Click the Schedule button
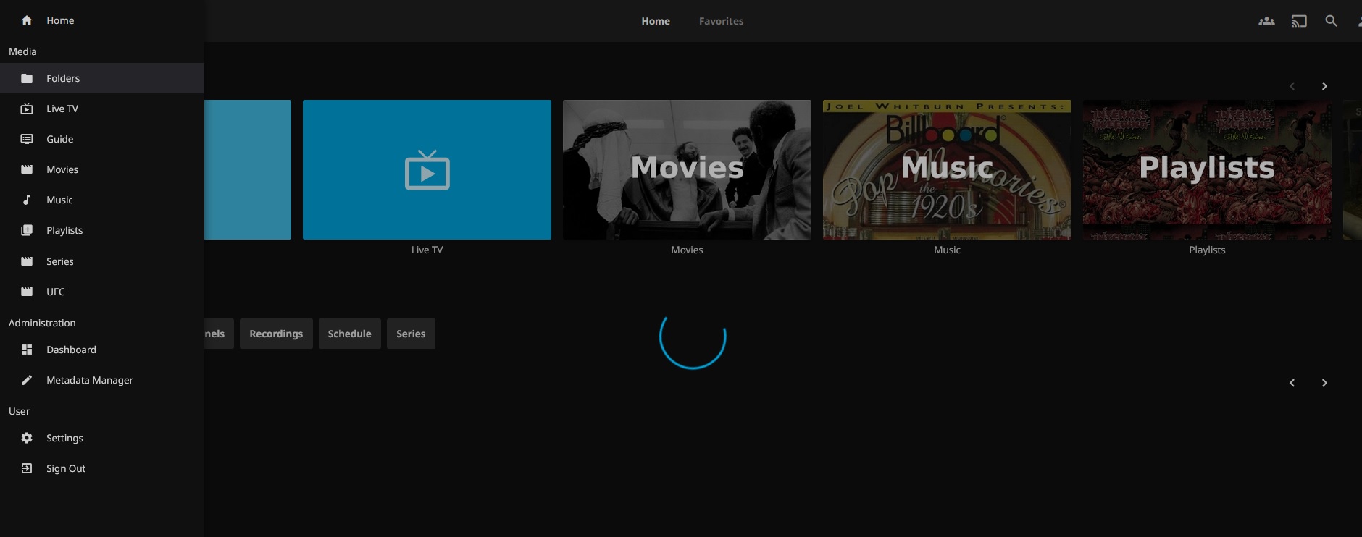Viewport: 1362px width, 537px height. (x=349, y=334)
